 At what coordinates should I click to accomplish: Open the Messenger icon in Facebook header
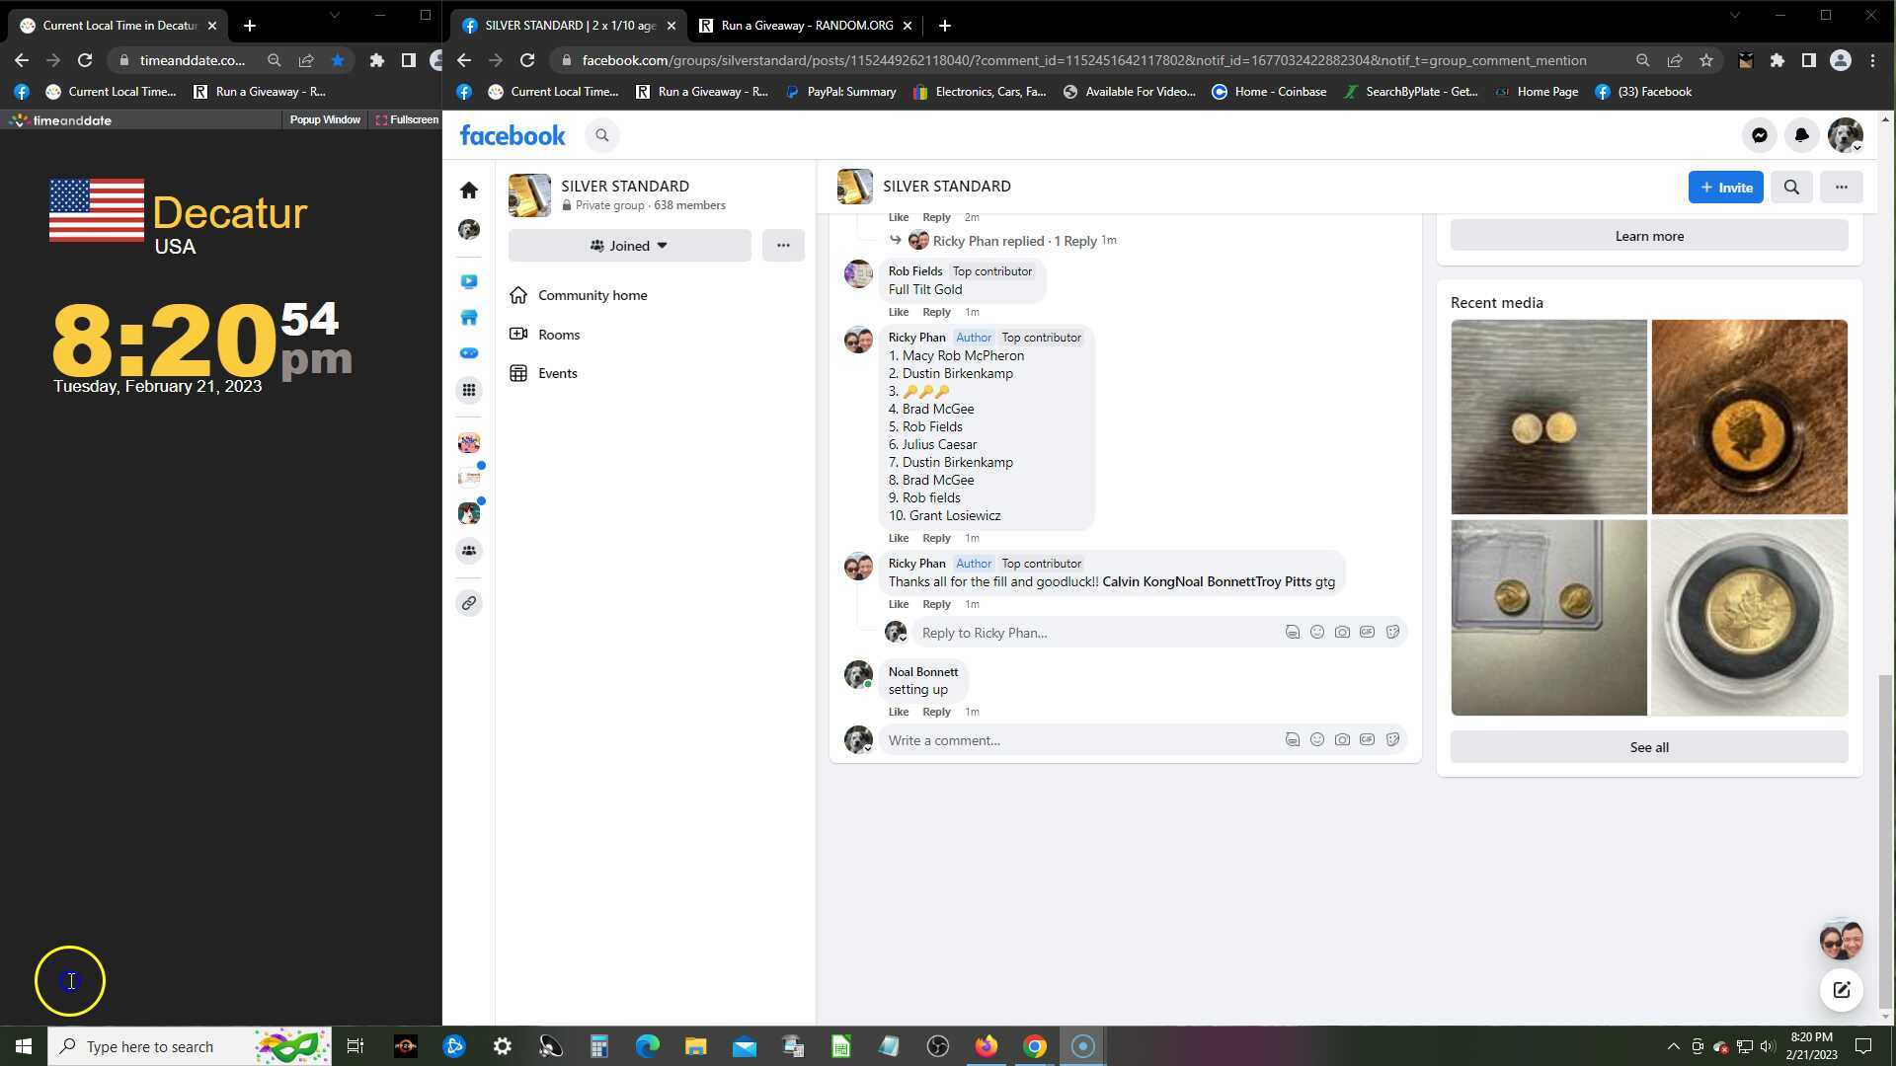click(1759, 136)
